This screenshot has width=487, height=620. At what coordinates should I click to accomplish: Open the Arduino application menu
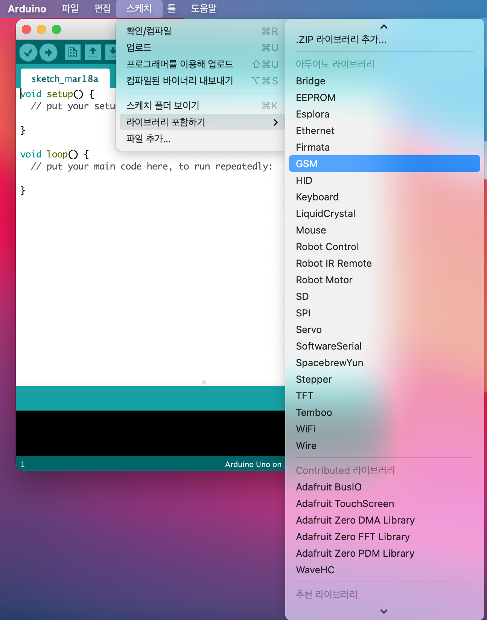[27, 9]
